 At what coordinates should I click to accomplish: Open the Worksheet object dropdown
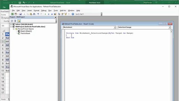[x=115, y=27]
